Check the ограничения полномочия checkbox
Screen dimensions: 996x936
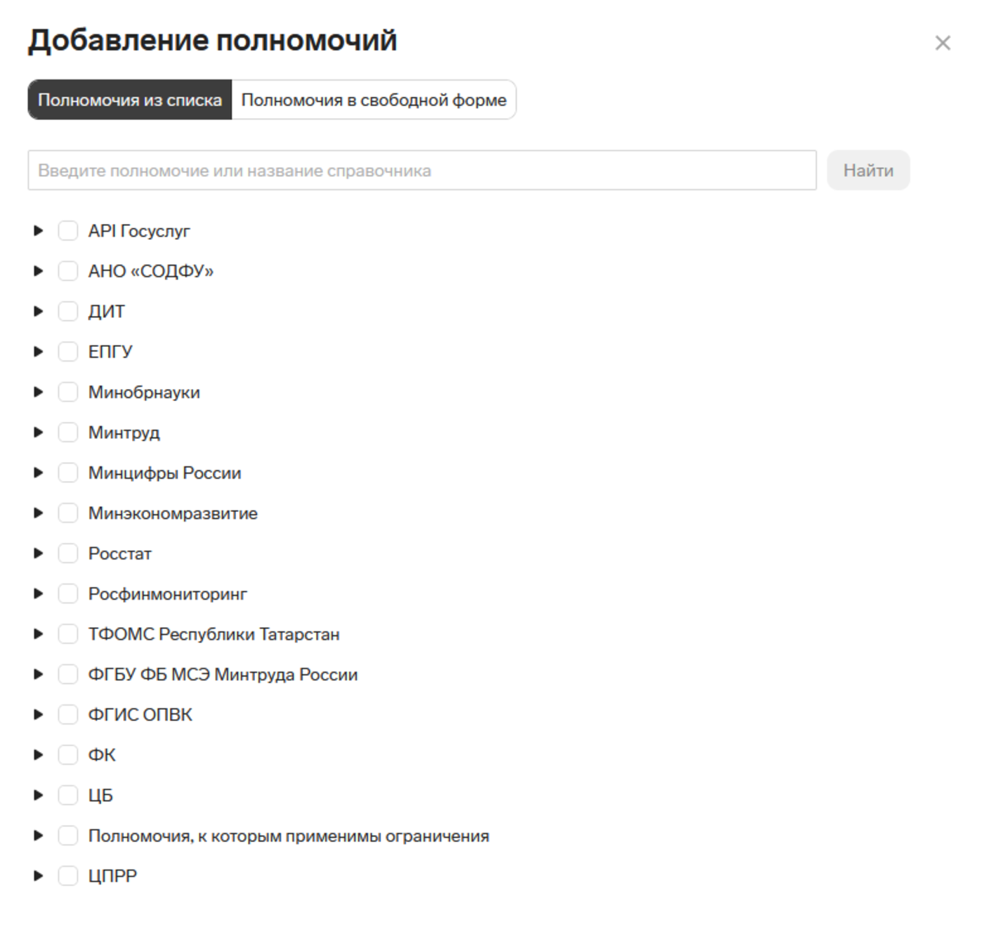[x=67, y=836]
